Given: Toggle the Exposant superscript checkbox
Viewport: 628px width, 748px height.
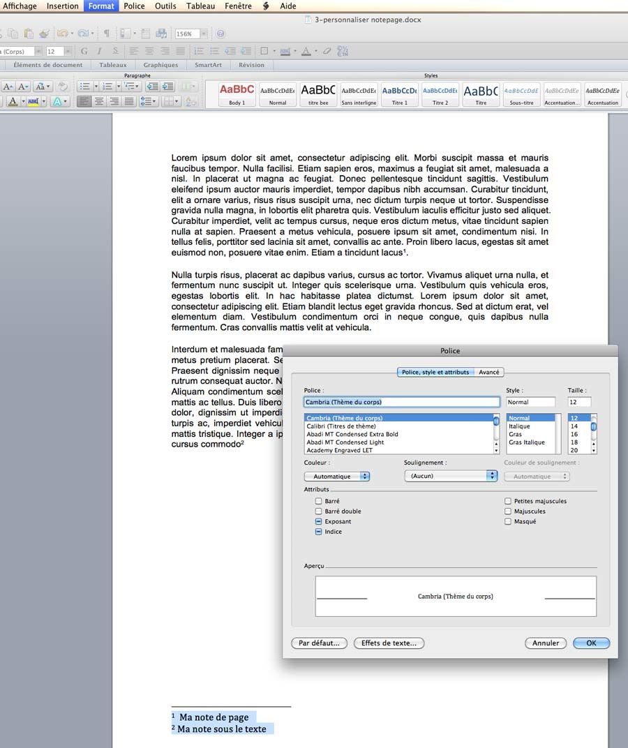Looking at the screenshot, I should (319, 521).
